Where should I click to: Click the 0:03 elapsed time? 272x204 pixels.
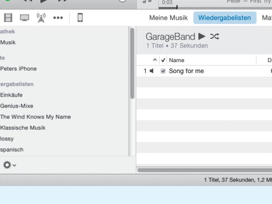pos(167,2)
